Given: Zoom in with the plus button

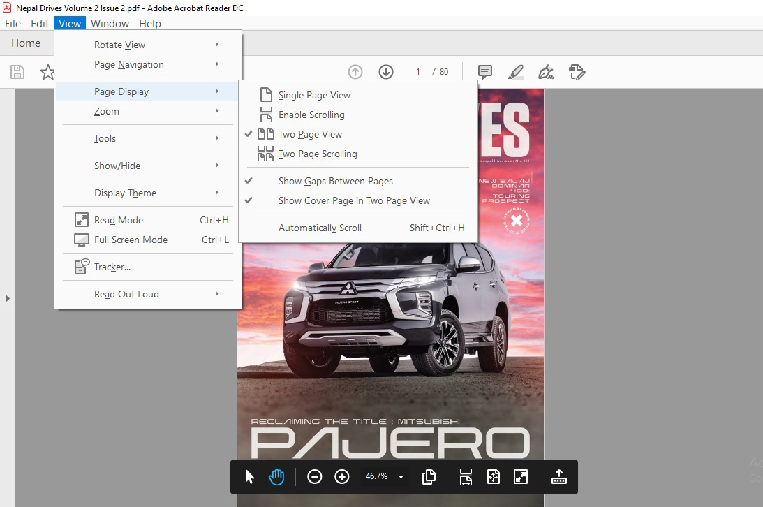Looking at the screenshot, I should tap(342, 477).
